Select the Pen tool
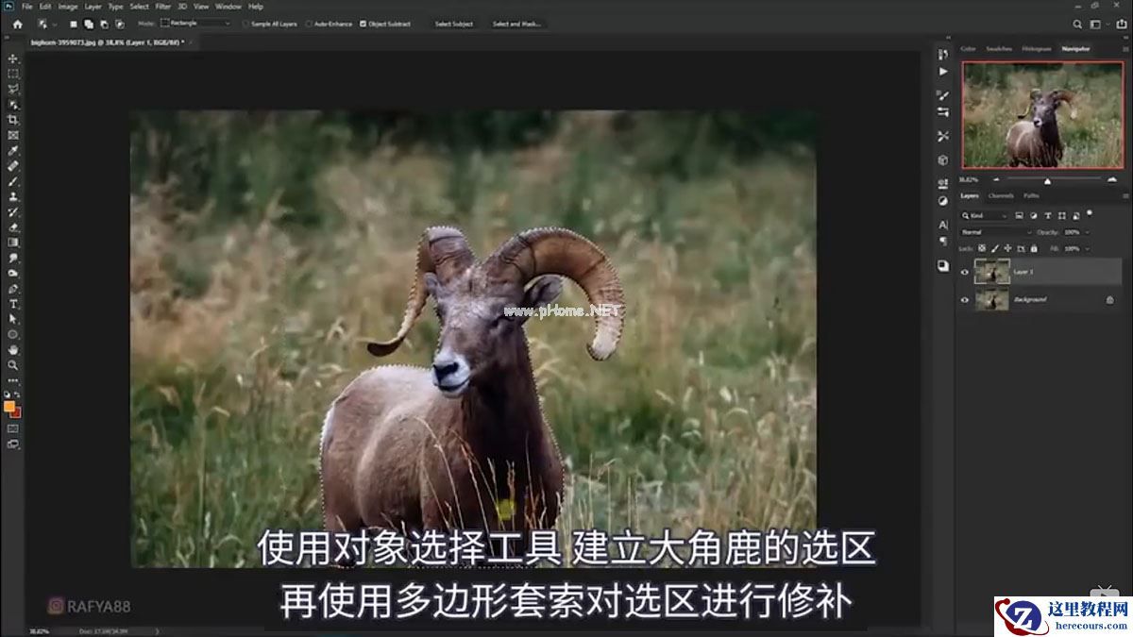The height and width of the screenshot is (637, 1133). pos(13,290)
